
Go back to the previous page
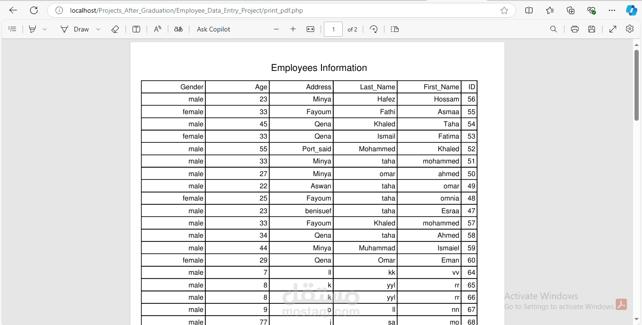13,10
